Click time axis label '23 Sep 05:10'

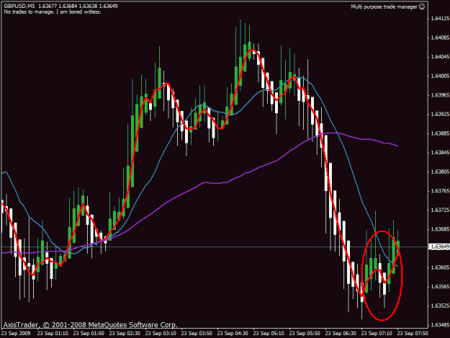[x=269, y=334]
